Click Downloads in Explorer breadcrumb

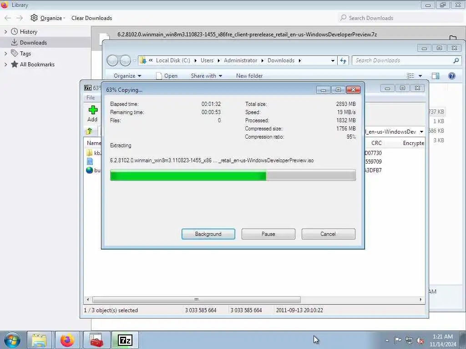coord(281,60)
